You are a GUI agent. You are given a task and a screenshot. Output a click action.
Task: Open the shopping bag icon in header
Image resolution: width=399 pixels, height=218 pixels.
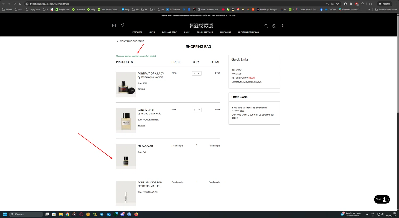(282, 26)
